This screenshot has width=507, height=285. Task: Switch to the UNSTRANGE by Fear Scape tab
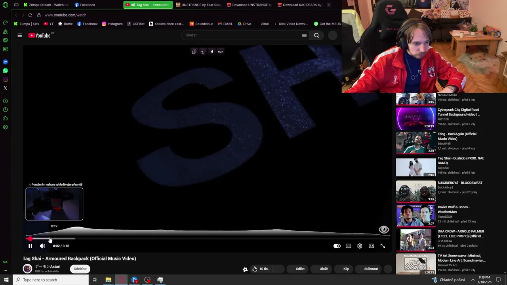click(x=198, y=5)
